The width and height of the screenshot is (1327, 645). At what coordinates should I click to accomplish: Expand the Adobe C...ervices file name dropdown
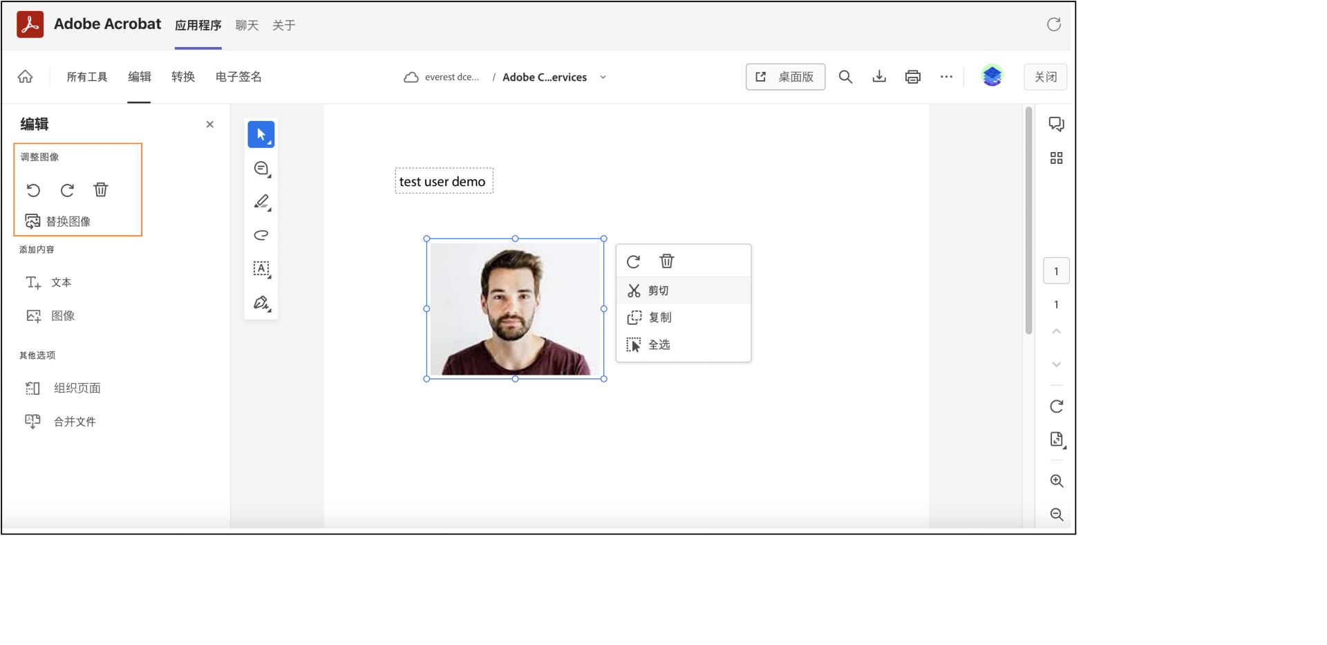(x=603, y=77)
